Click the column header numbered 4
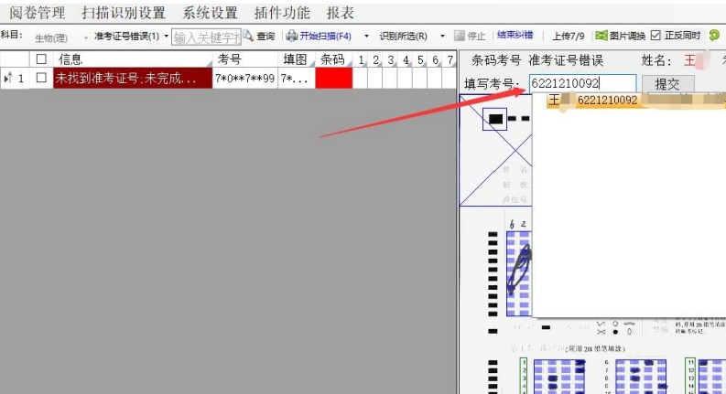This screenshot has width=726, height=394. click(406, 59)
